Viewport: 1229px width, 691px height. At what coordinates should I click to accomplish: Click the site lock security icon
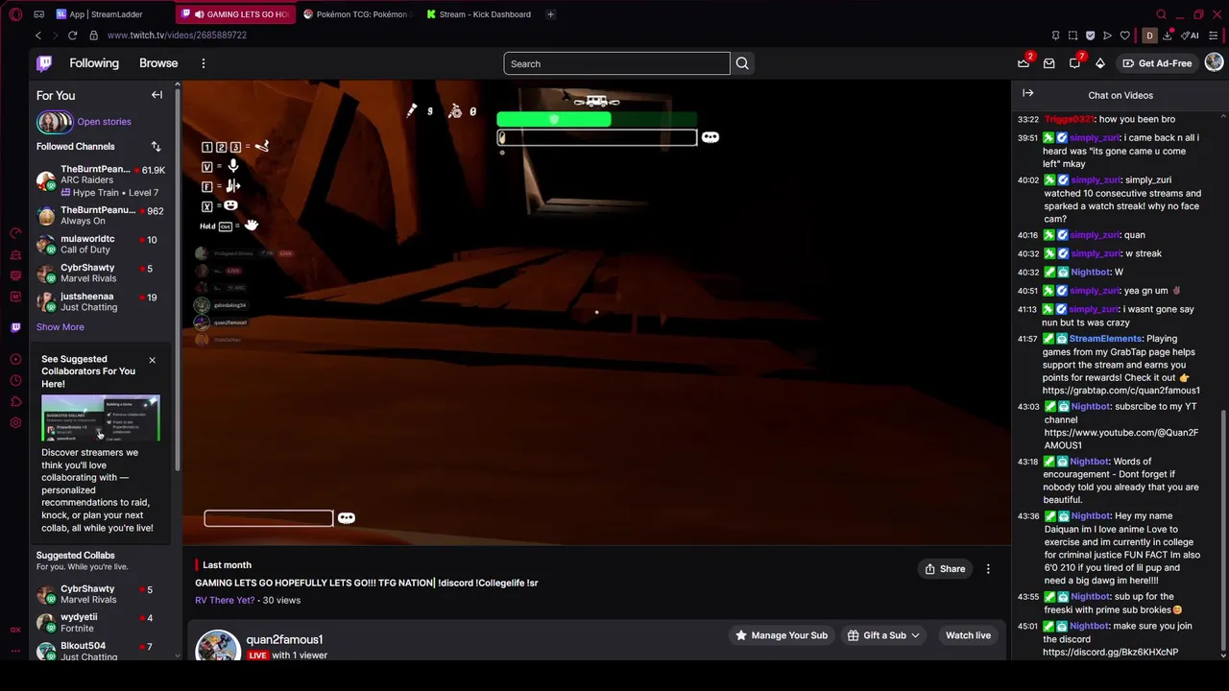pos(93,36)
